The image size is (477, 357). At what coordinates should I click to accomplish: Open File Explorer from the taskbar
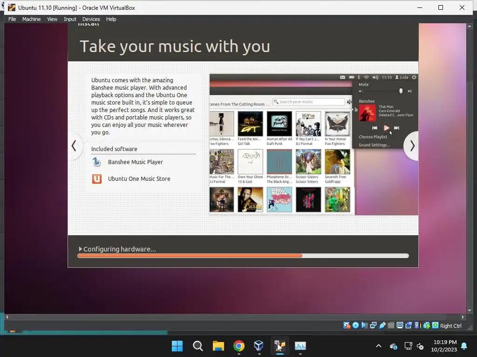click(x=218, y=346)
